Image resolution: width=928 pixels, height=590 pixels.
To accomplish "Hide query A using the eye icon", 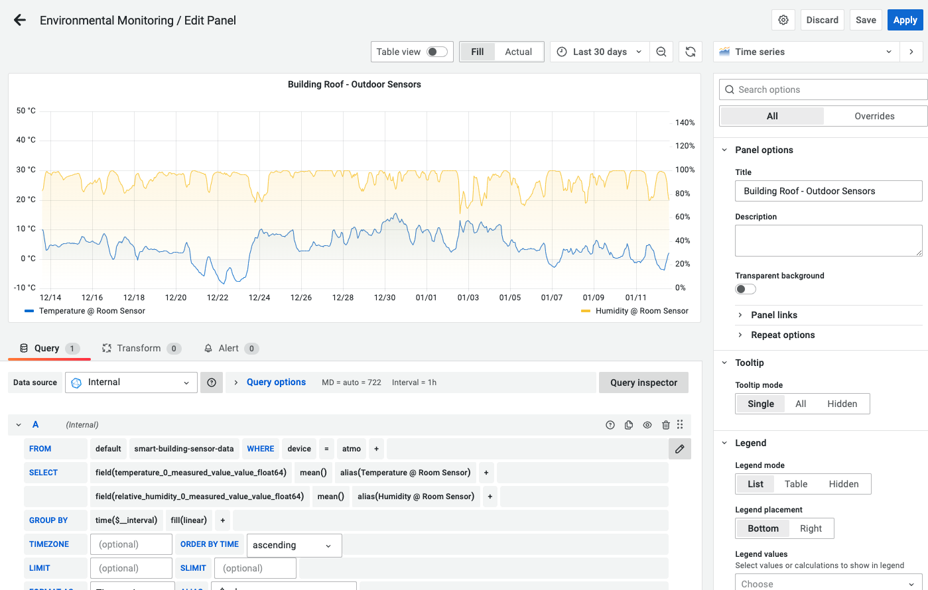I will [x=647, y=425].
